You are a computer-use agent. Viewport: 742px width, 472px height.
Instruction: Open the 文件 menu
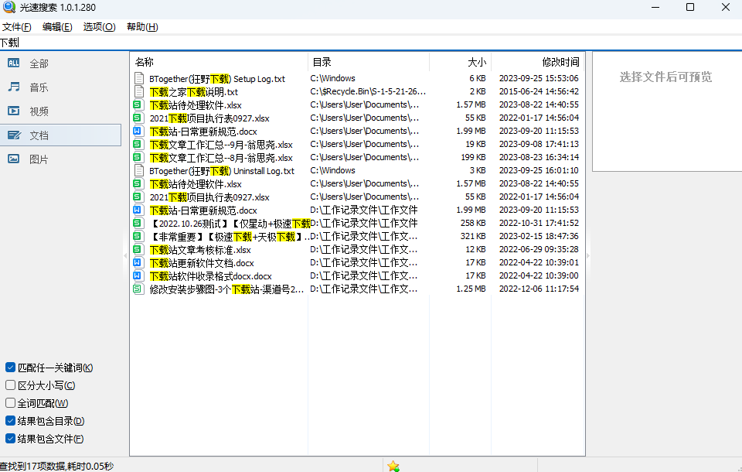point(17,27)
